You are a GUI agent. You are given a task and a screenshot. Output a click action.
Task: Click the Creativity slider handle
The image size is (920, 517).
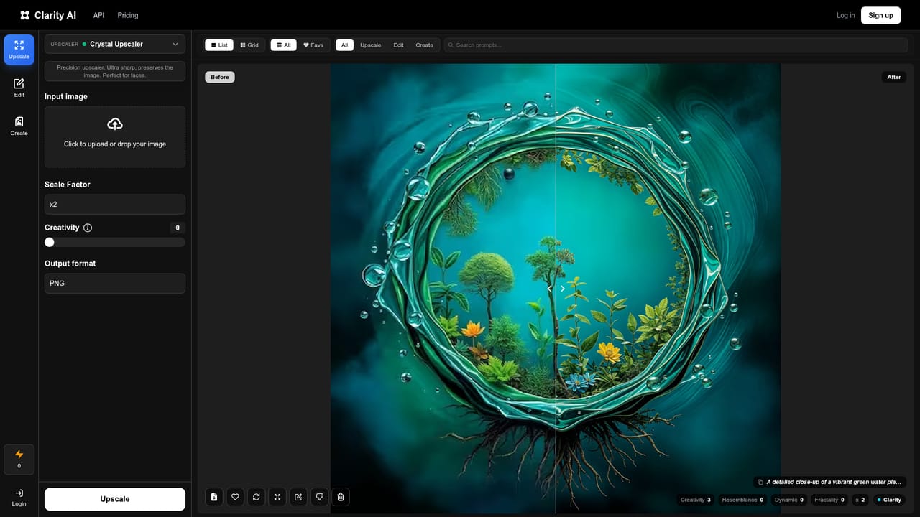(50, 242)
